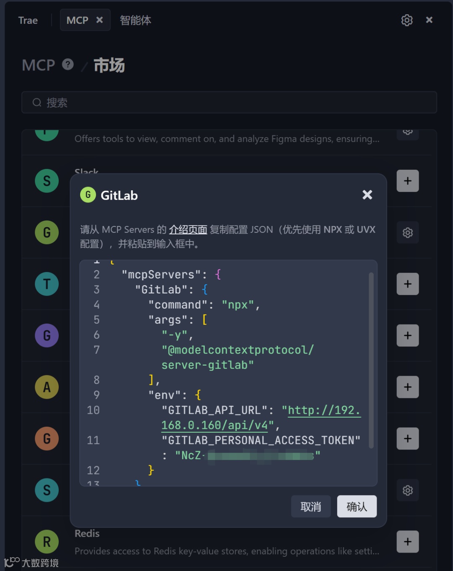The width and height of the screenshot is (453, 571).
Task: Click the "@modelcontextprotocol/ argument text
Action: 238,350
